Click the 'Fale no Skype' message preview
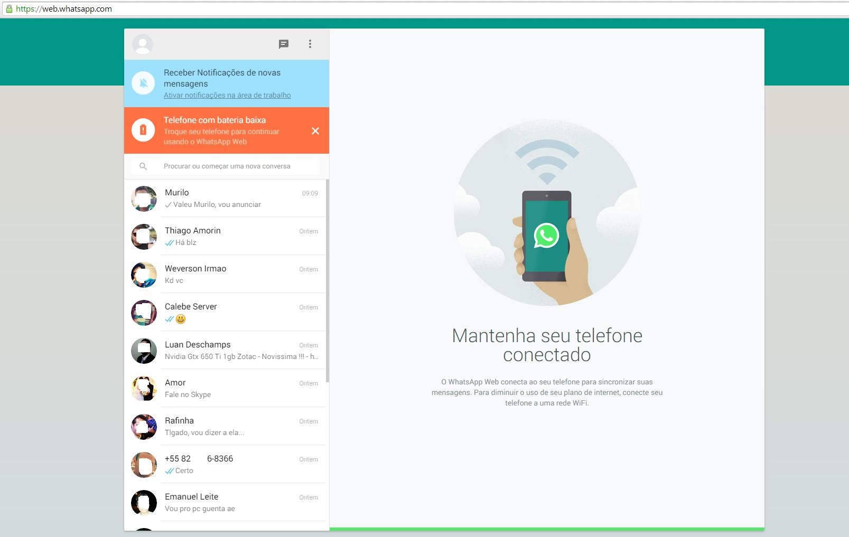Viewport: 849px width, 537px height. [x=188, y=394]
